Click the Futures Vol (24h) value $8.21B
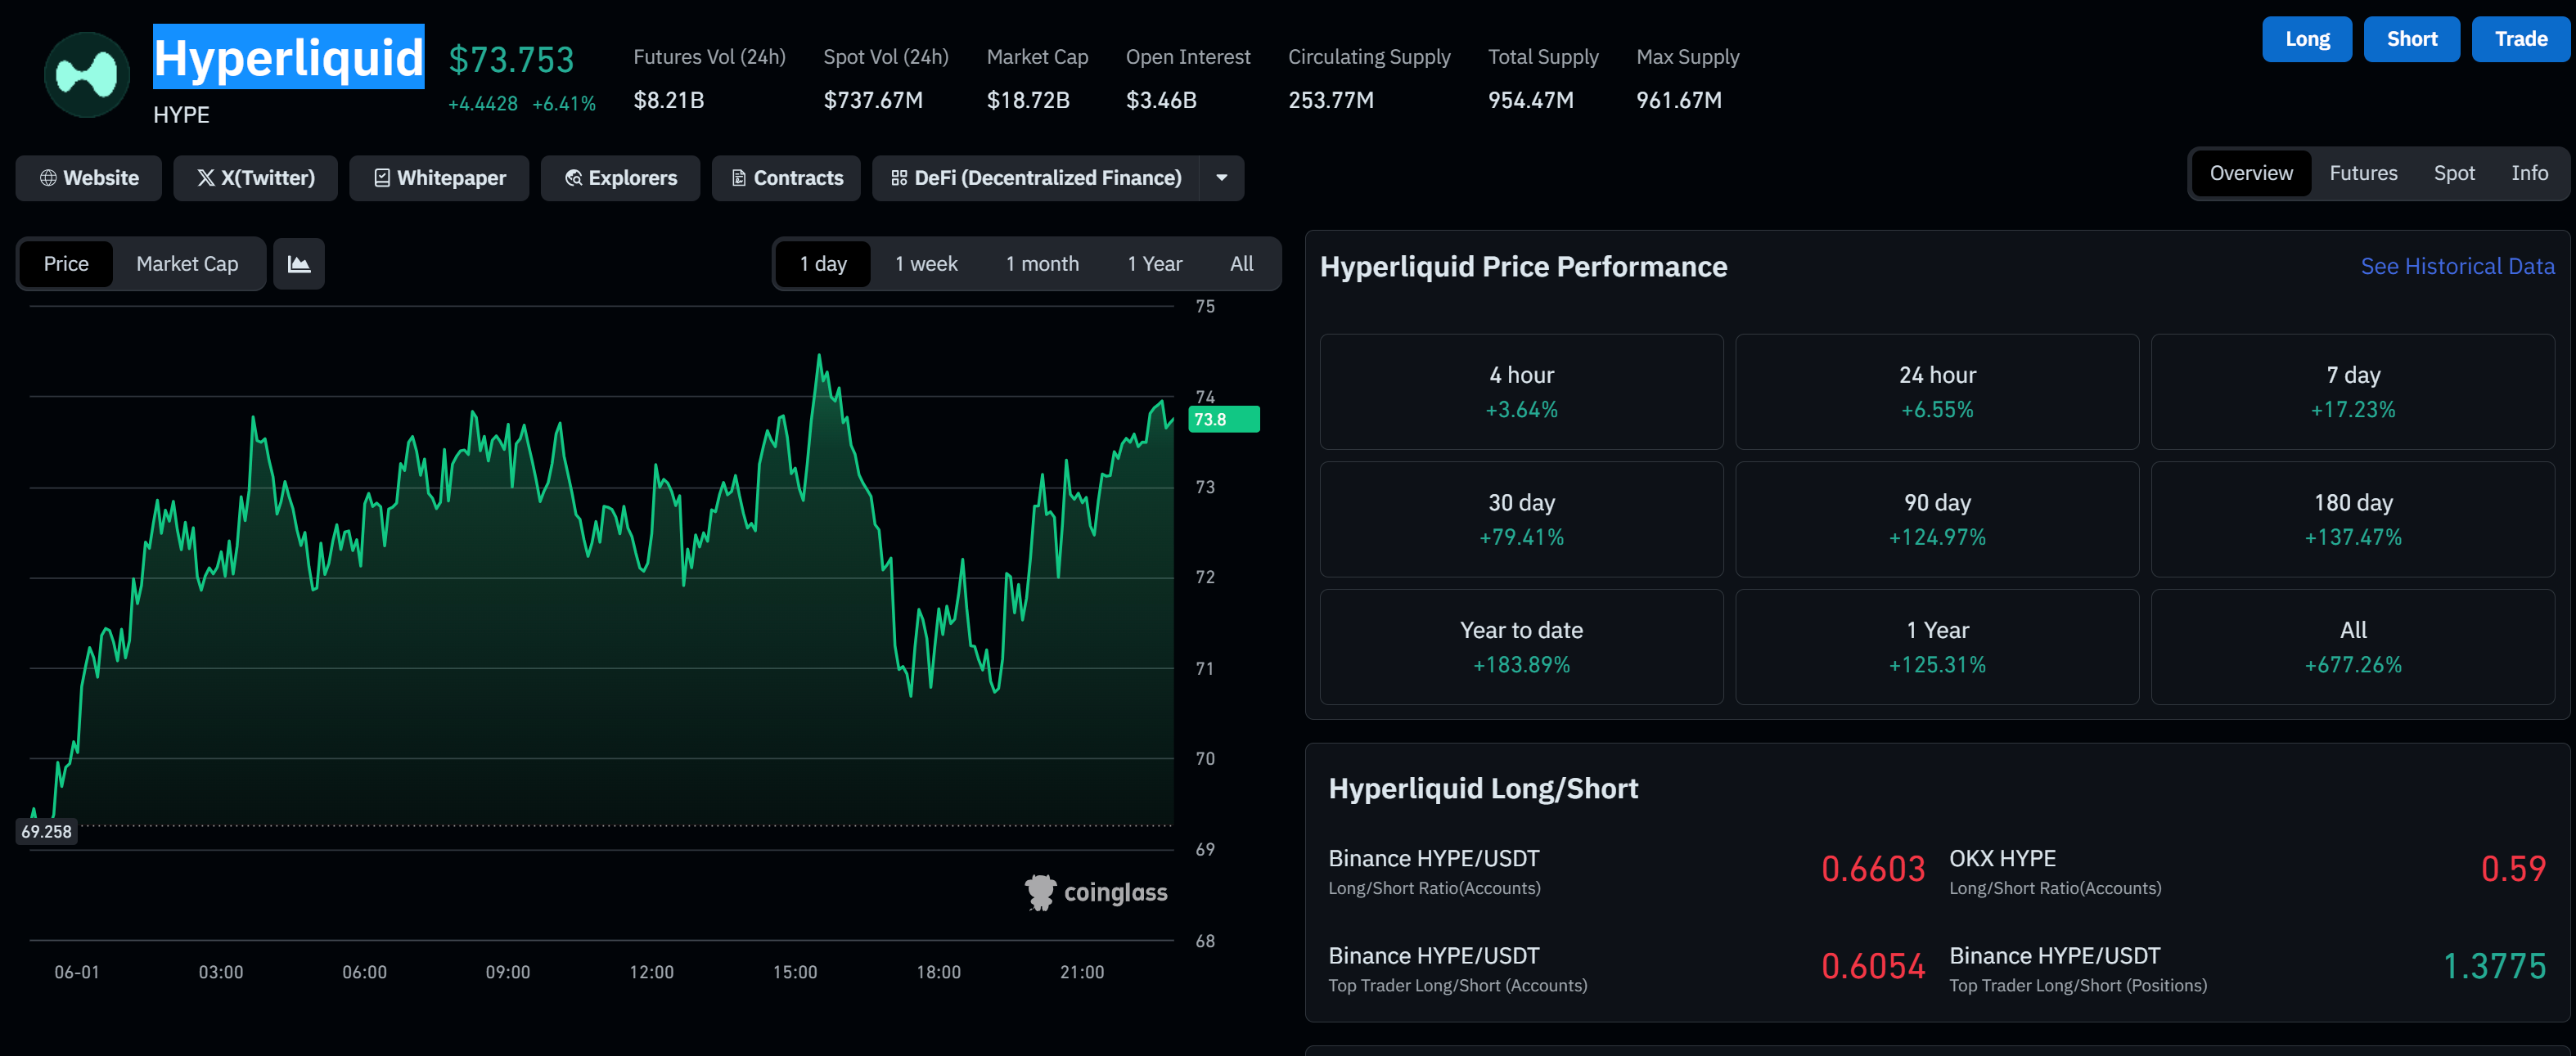This screenshot has height=1056, width=2576. (668, 100)
